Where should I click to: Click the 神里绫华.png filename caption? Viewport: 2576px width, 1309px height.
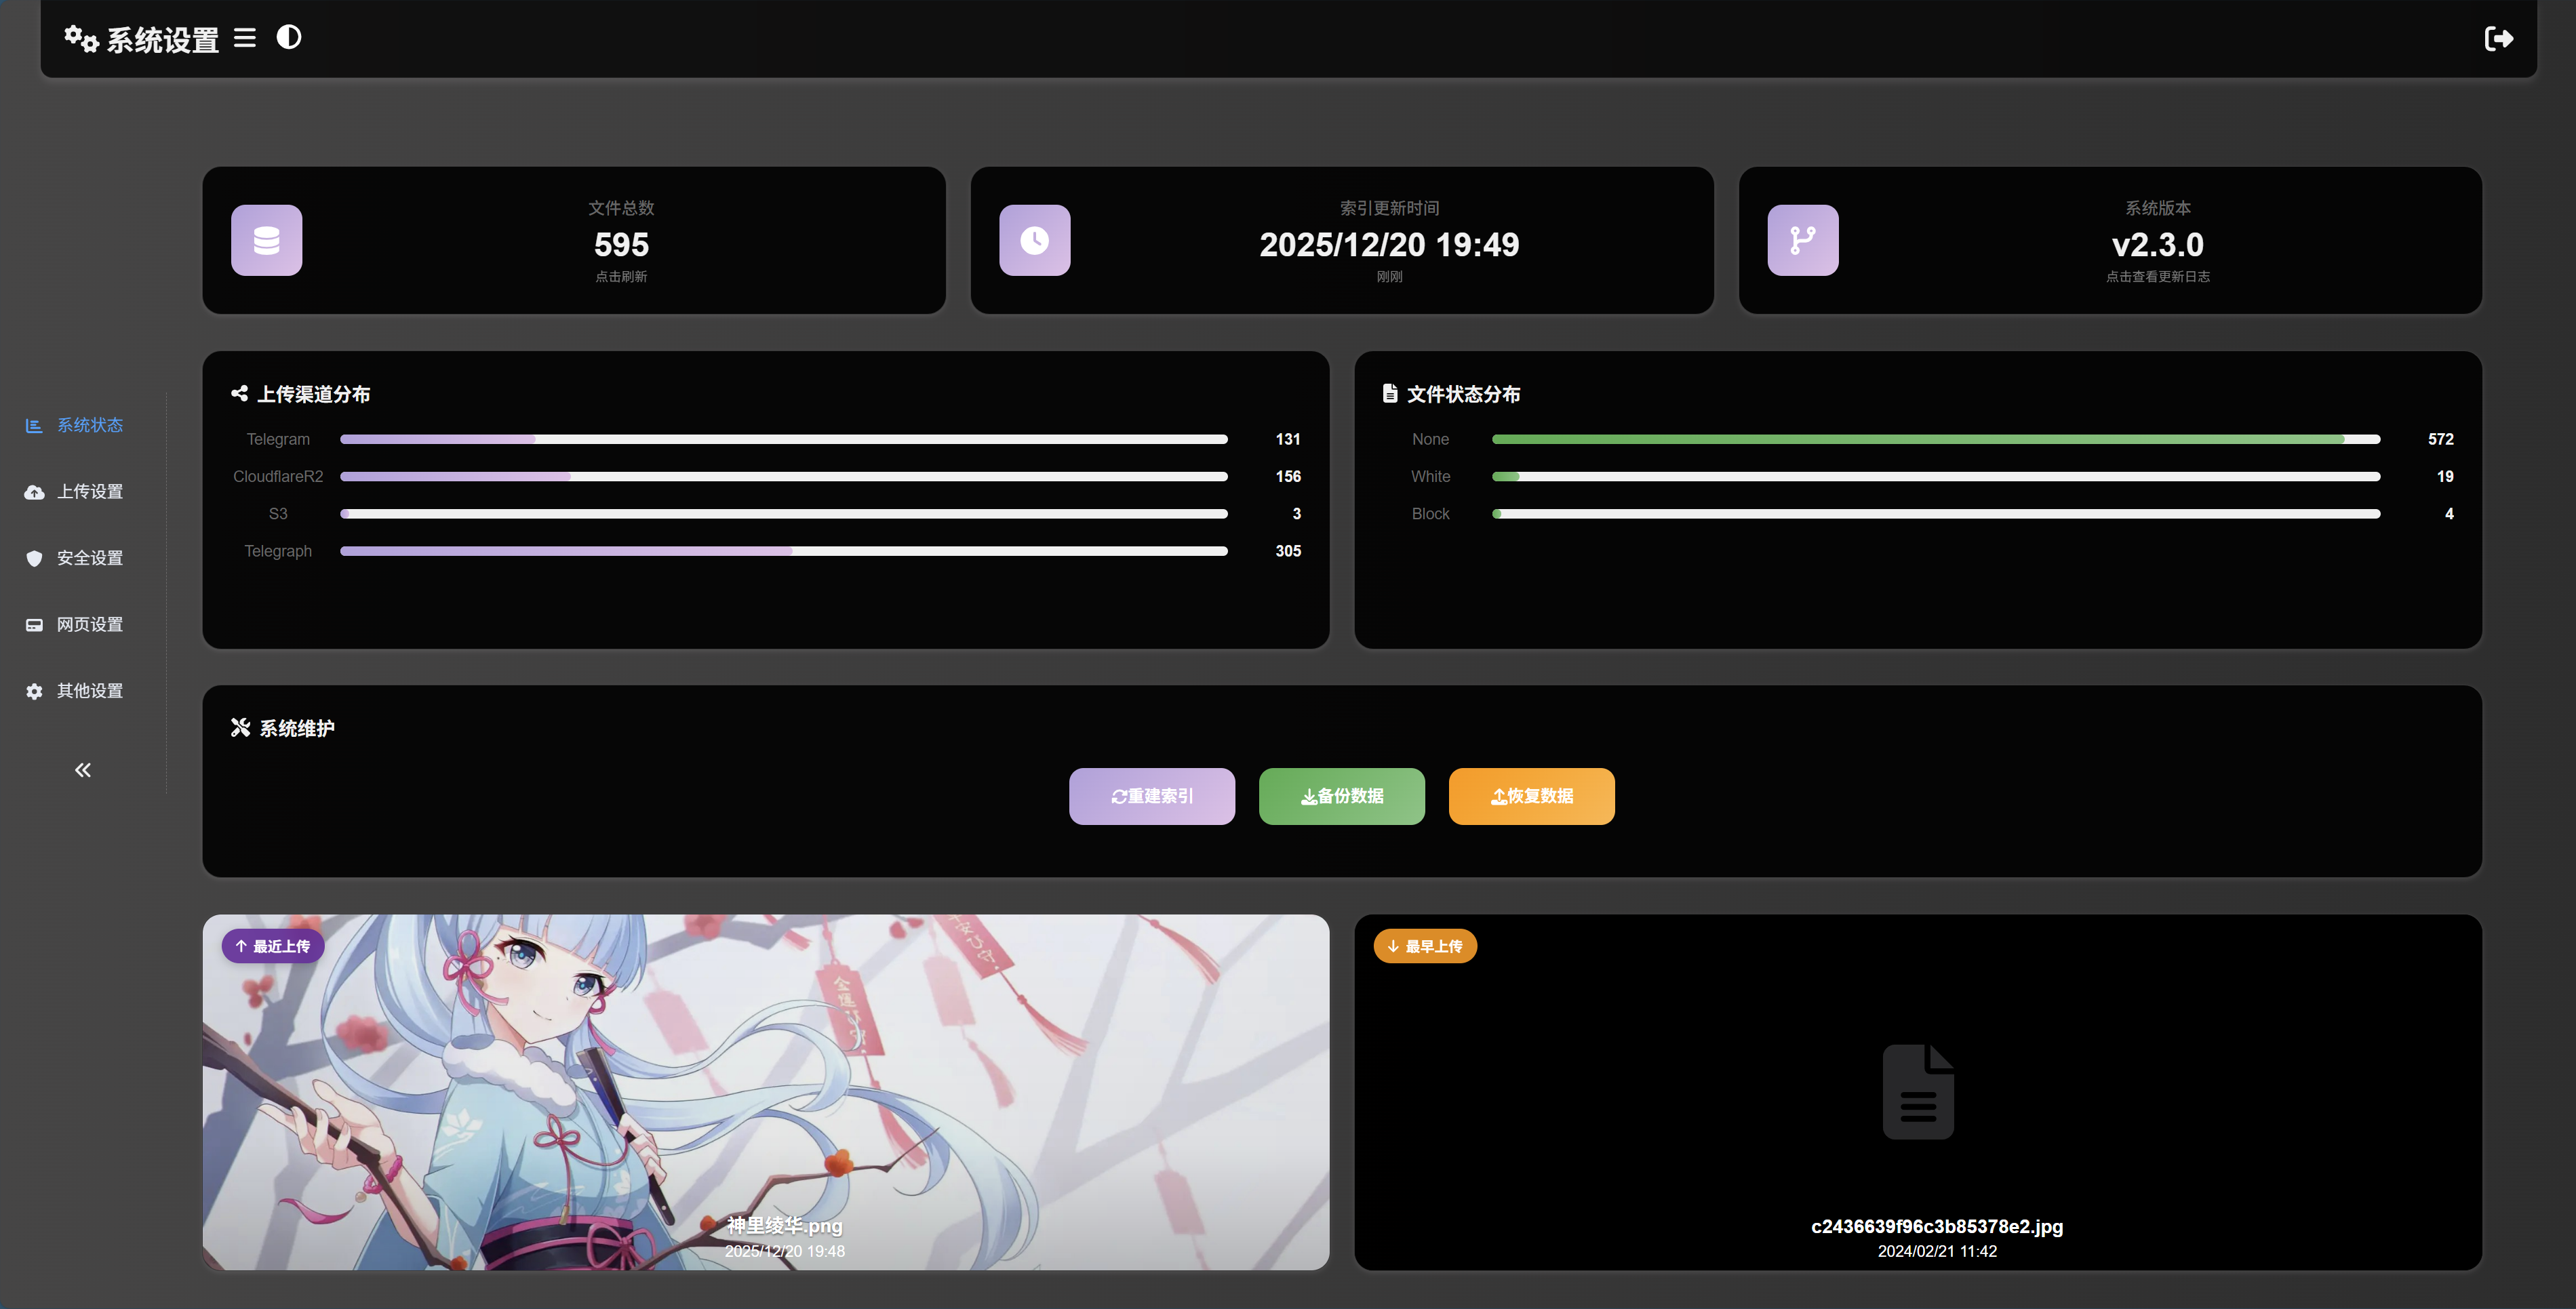(x=785, y=1226)
